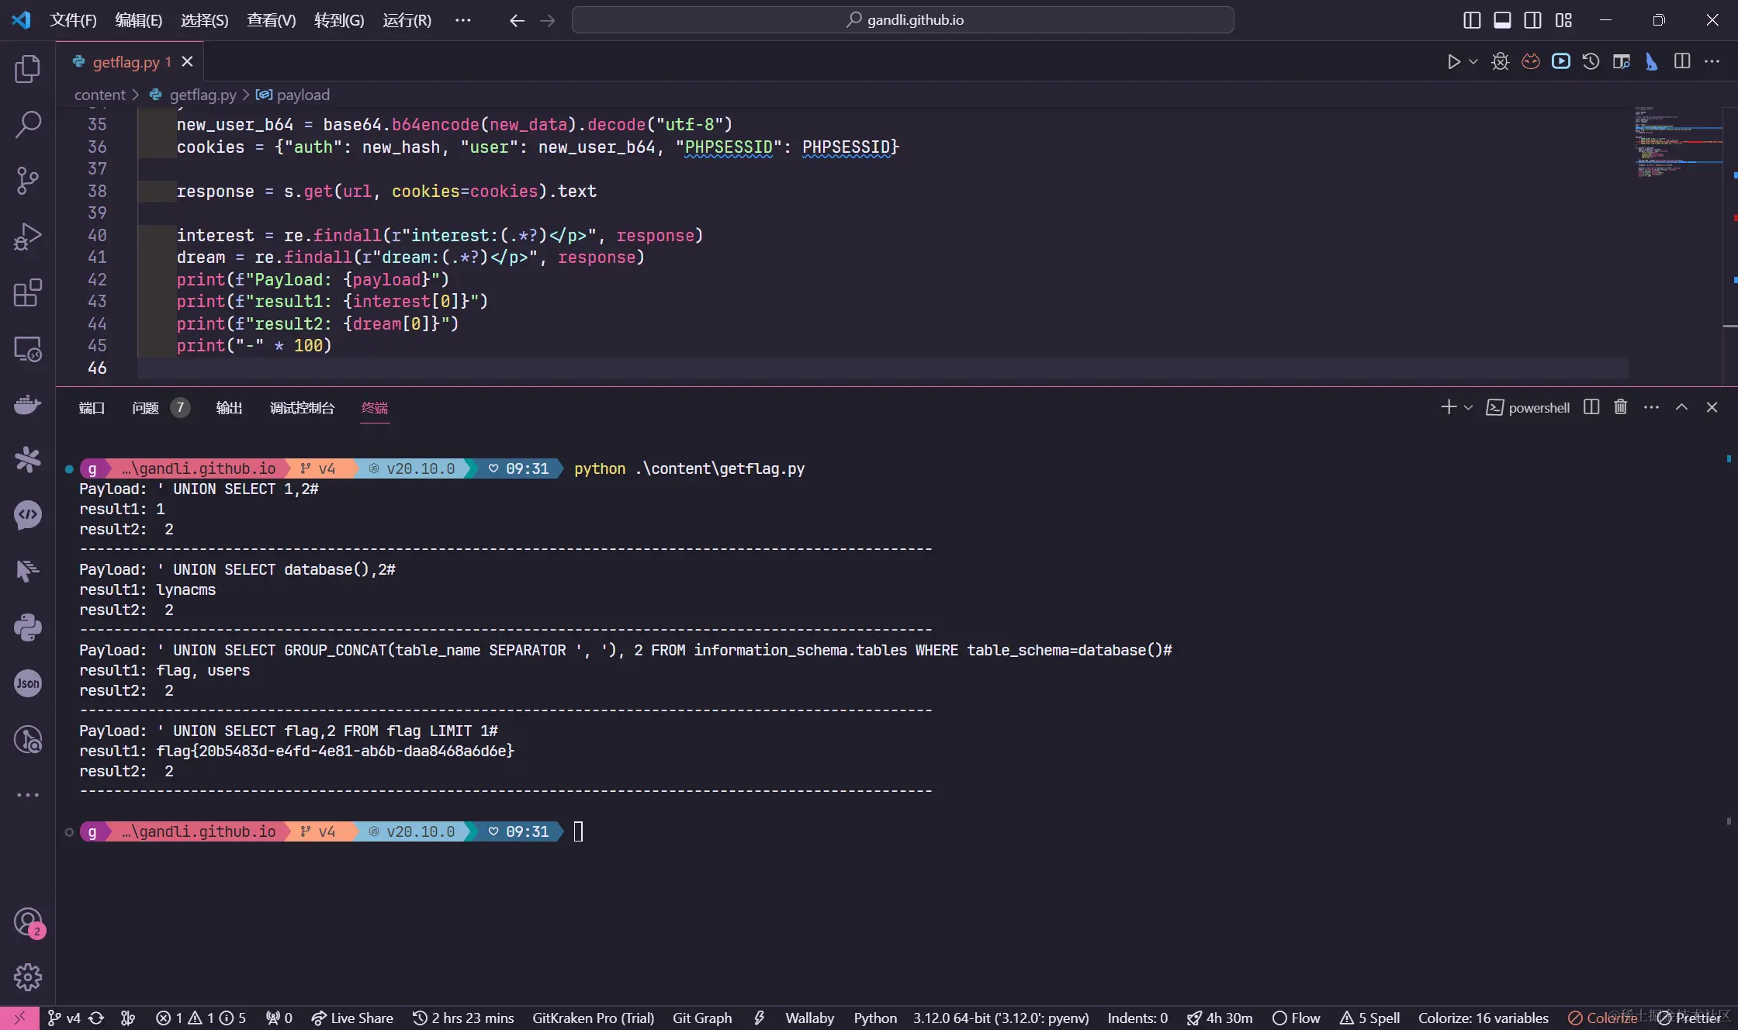Viewport: 1738px width, 1030px height.
Task: Toggle the primary side bar visibility
Action: (x=1471, y=19)
